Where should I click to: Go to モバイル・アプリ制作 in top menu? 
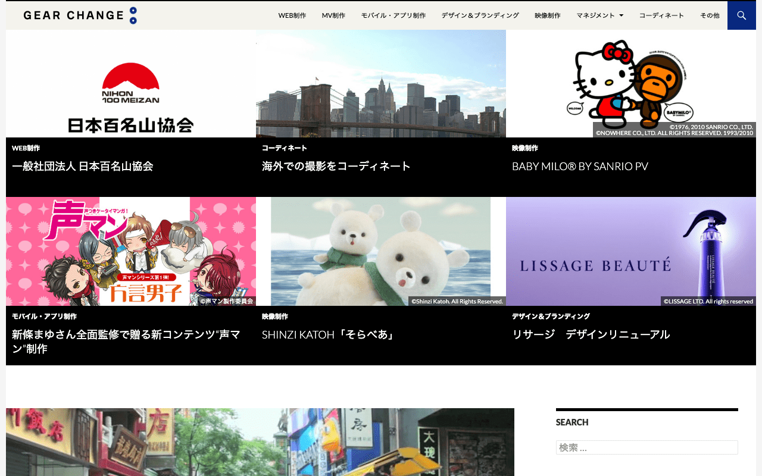[x=393, y=15]
